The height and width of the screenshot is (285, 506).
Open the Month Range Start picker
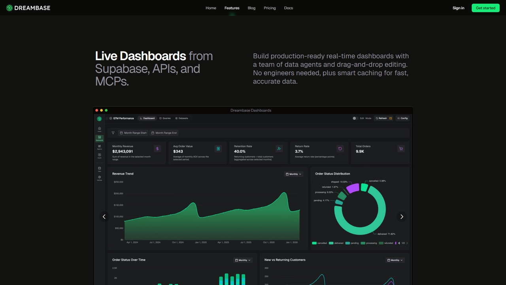pyautogui.click(x=133, y=133)
